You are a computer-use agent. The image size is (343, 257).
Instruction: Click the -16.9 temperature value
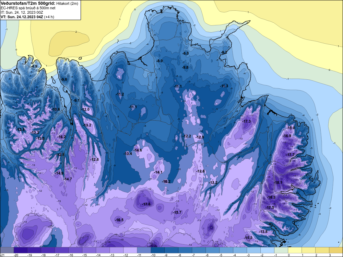coord(287,136)
